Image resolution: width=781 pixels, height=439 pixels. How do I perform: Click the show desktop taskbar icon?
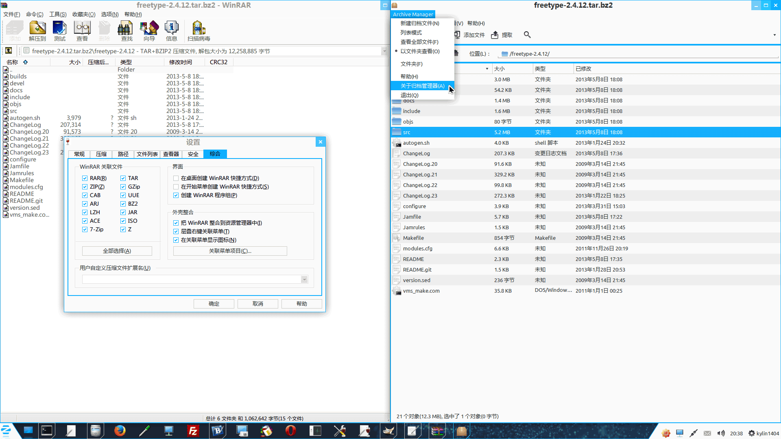click(28, 431)
